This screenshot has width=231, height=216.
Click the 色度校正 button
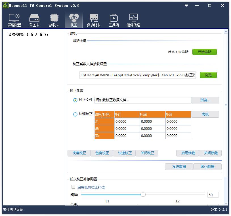pos(102,153)
